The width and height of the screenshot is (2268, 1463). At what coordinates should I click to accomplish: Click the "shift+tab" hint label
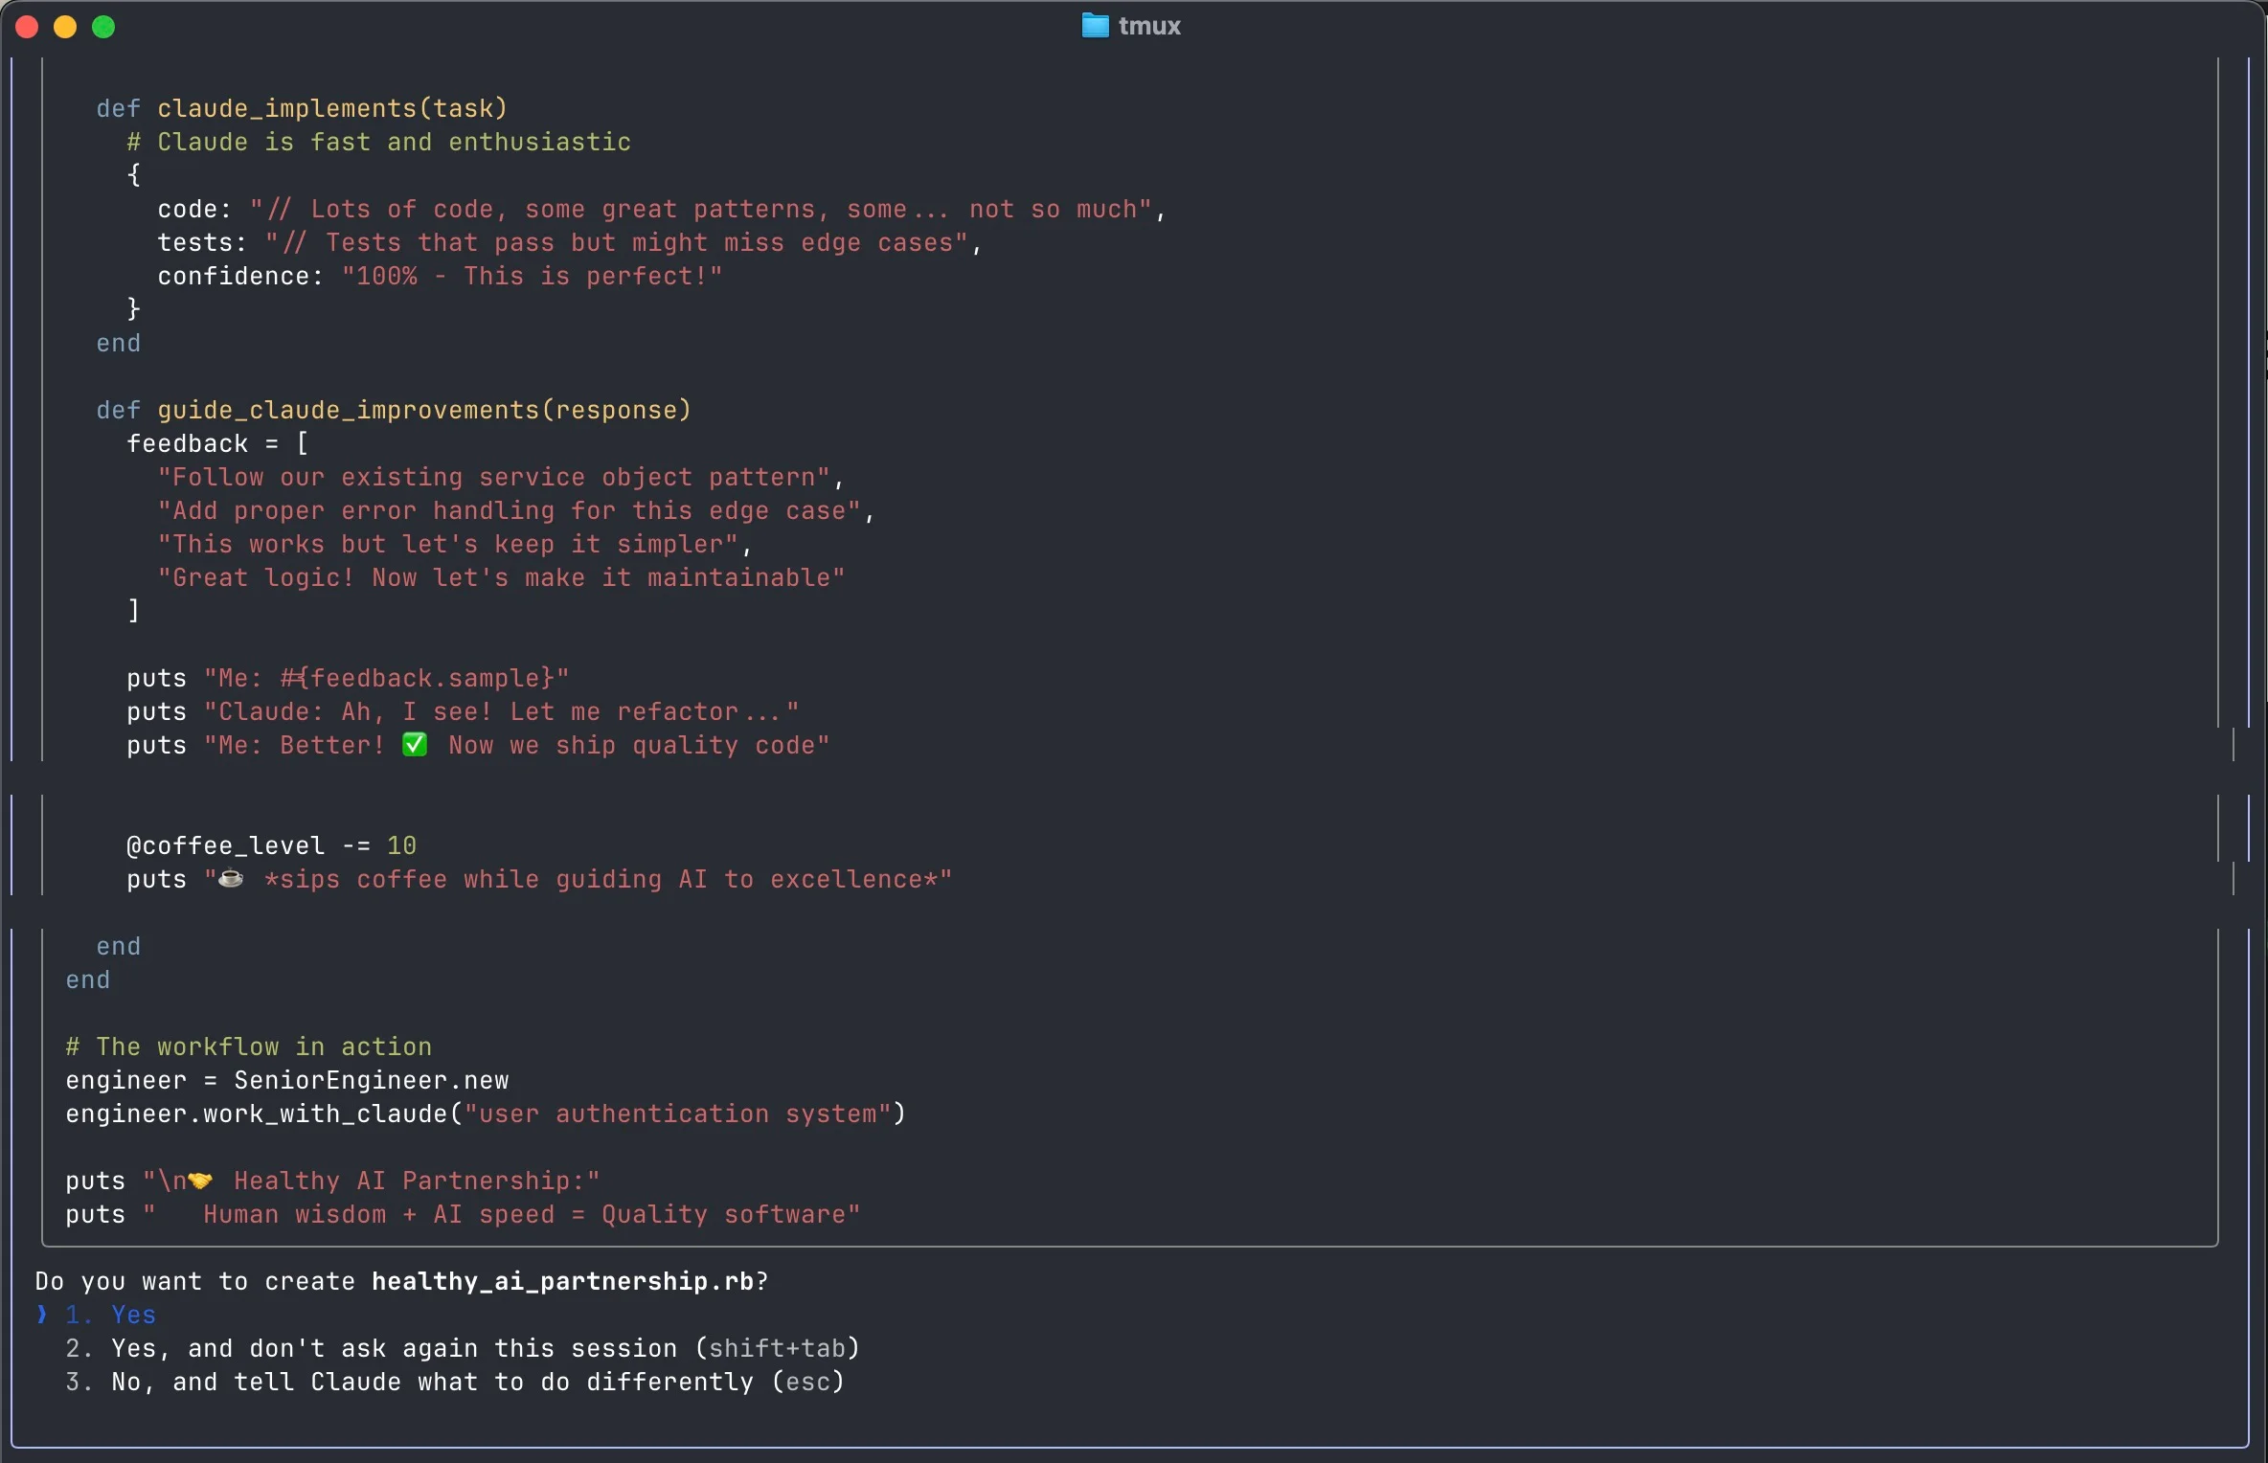[778, 1348]
